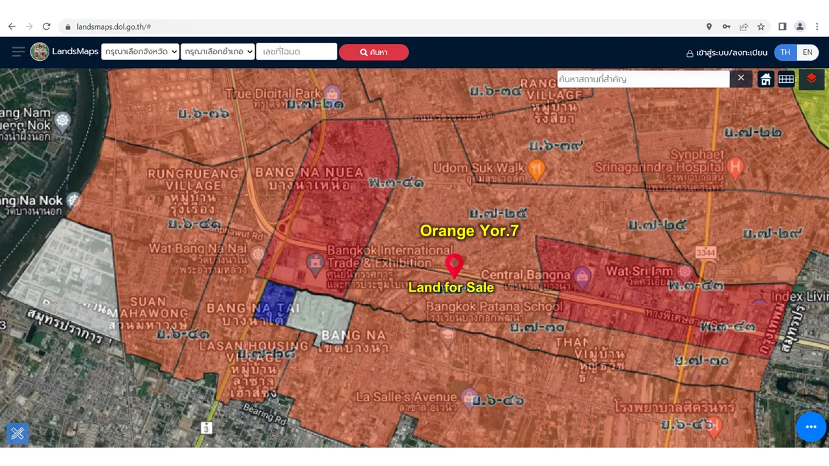
Task: Open the blue chat bubble button
Action: [x=811, y=427]
